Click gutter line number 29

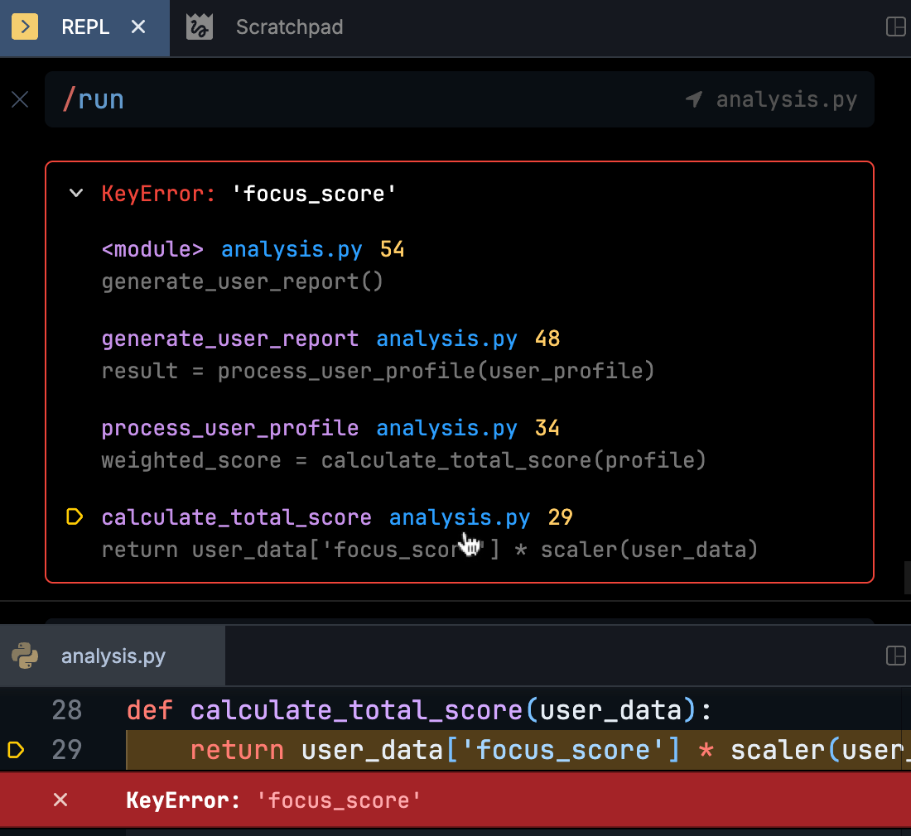click(x=67, y=750)
